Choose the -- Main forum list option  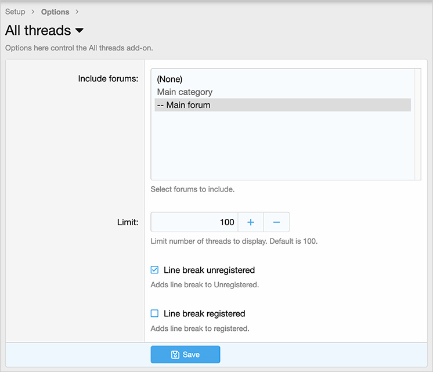tap(183, 105)
